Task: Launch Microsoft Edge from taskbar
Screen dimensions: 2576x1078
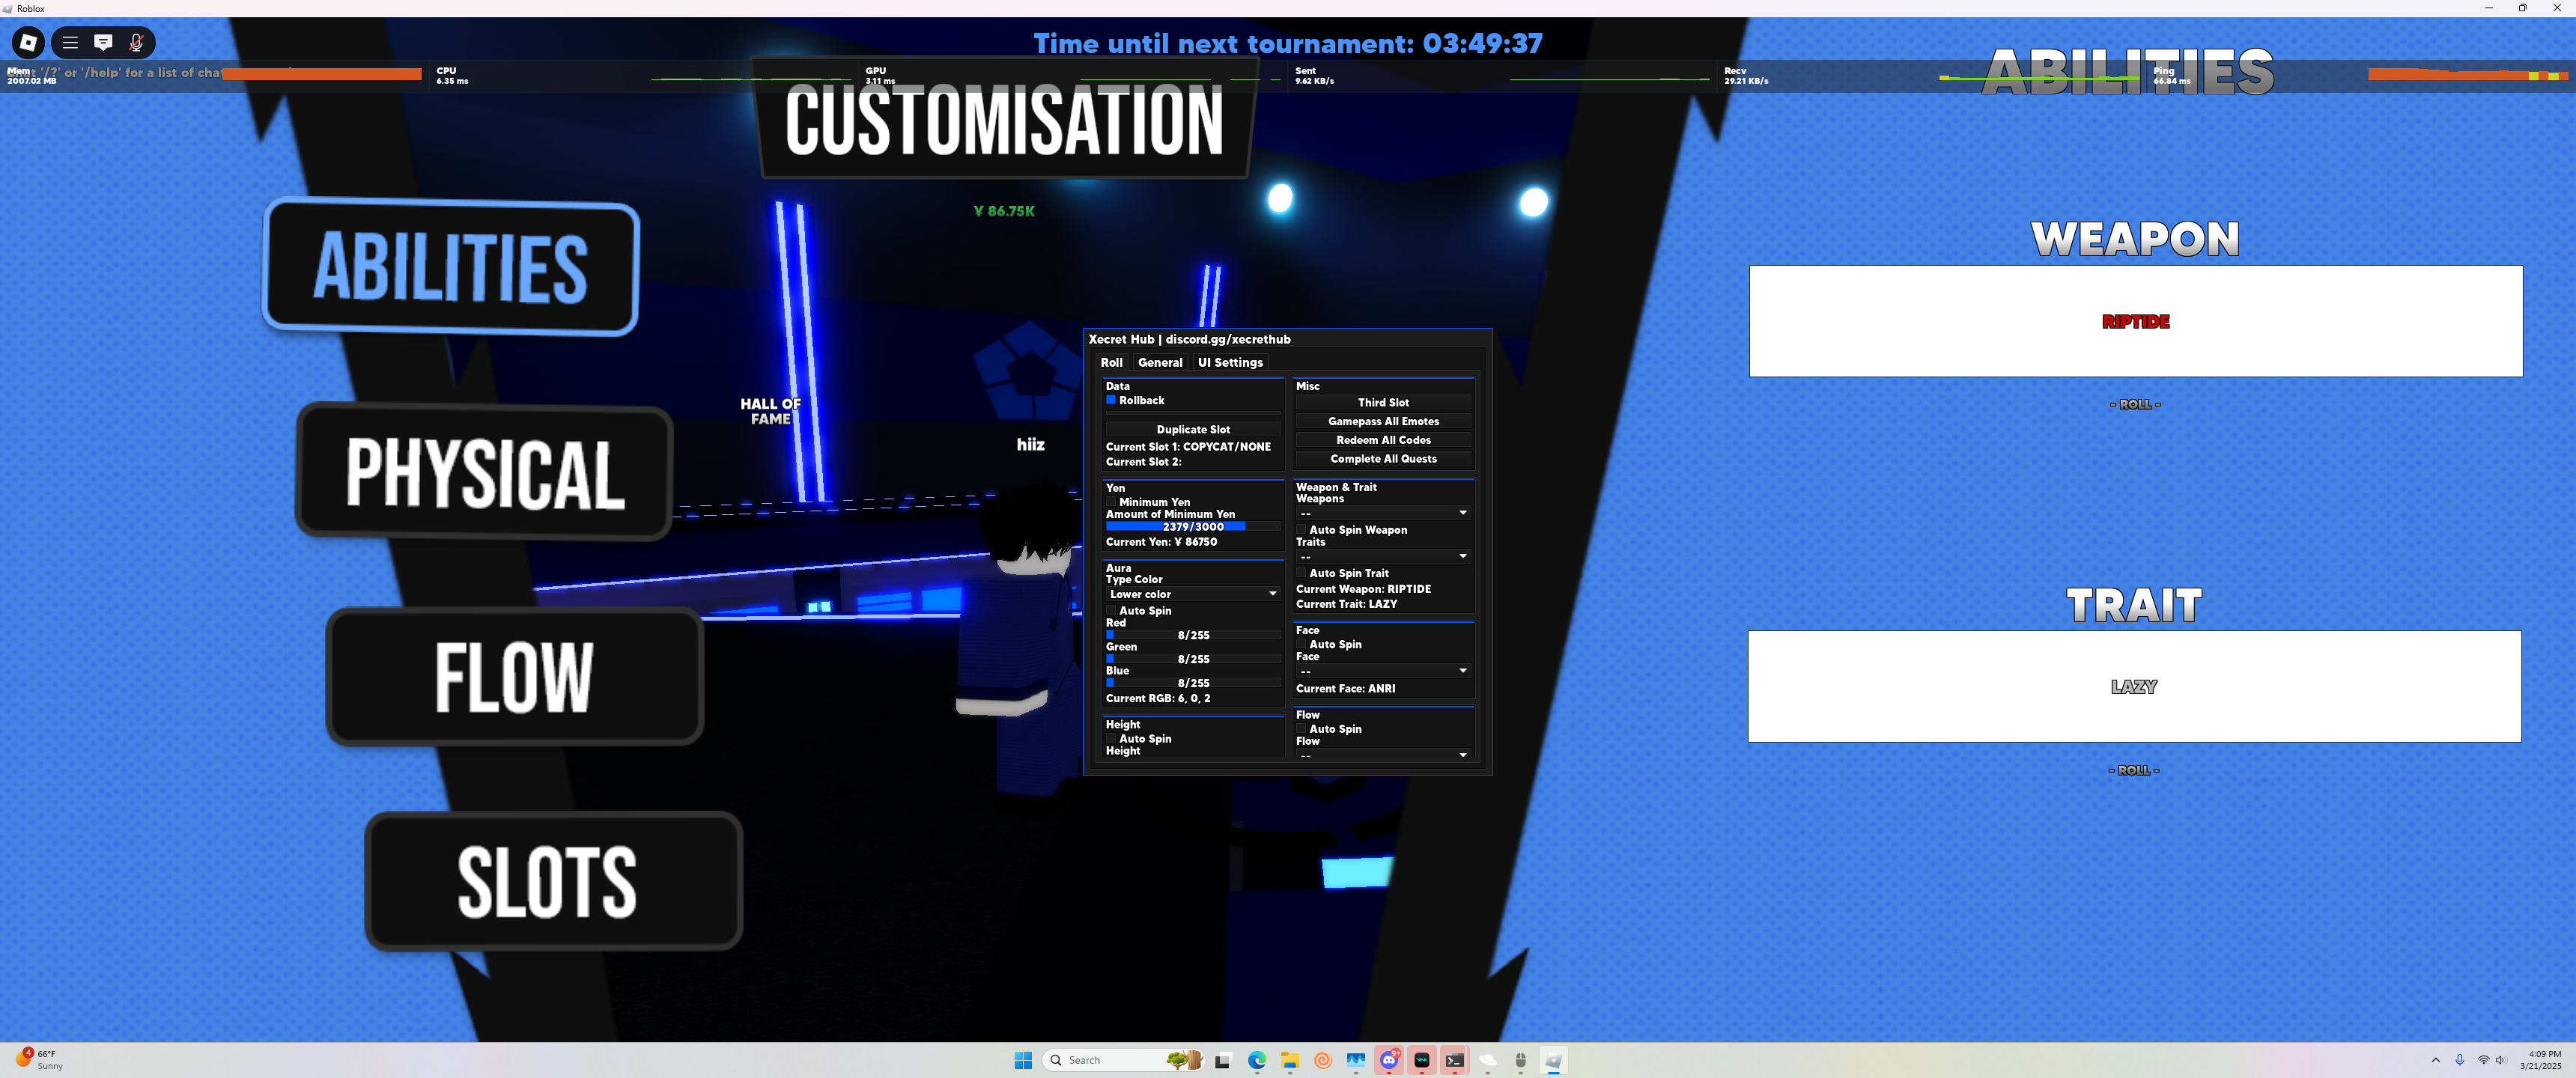Action: pos(1256,1060)
